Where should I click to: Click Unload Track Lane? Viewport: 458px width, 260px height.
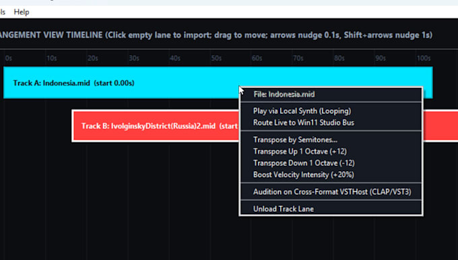point(331,209)
